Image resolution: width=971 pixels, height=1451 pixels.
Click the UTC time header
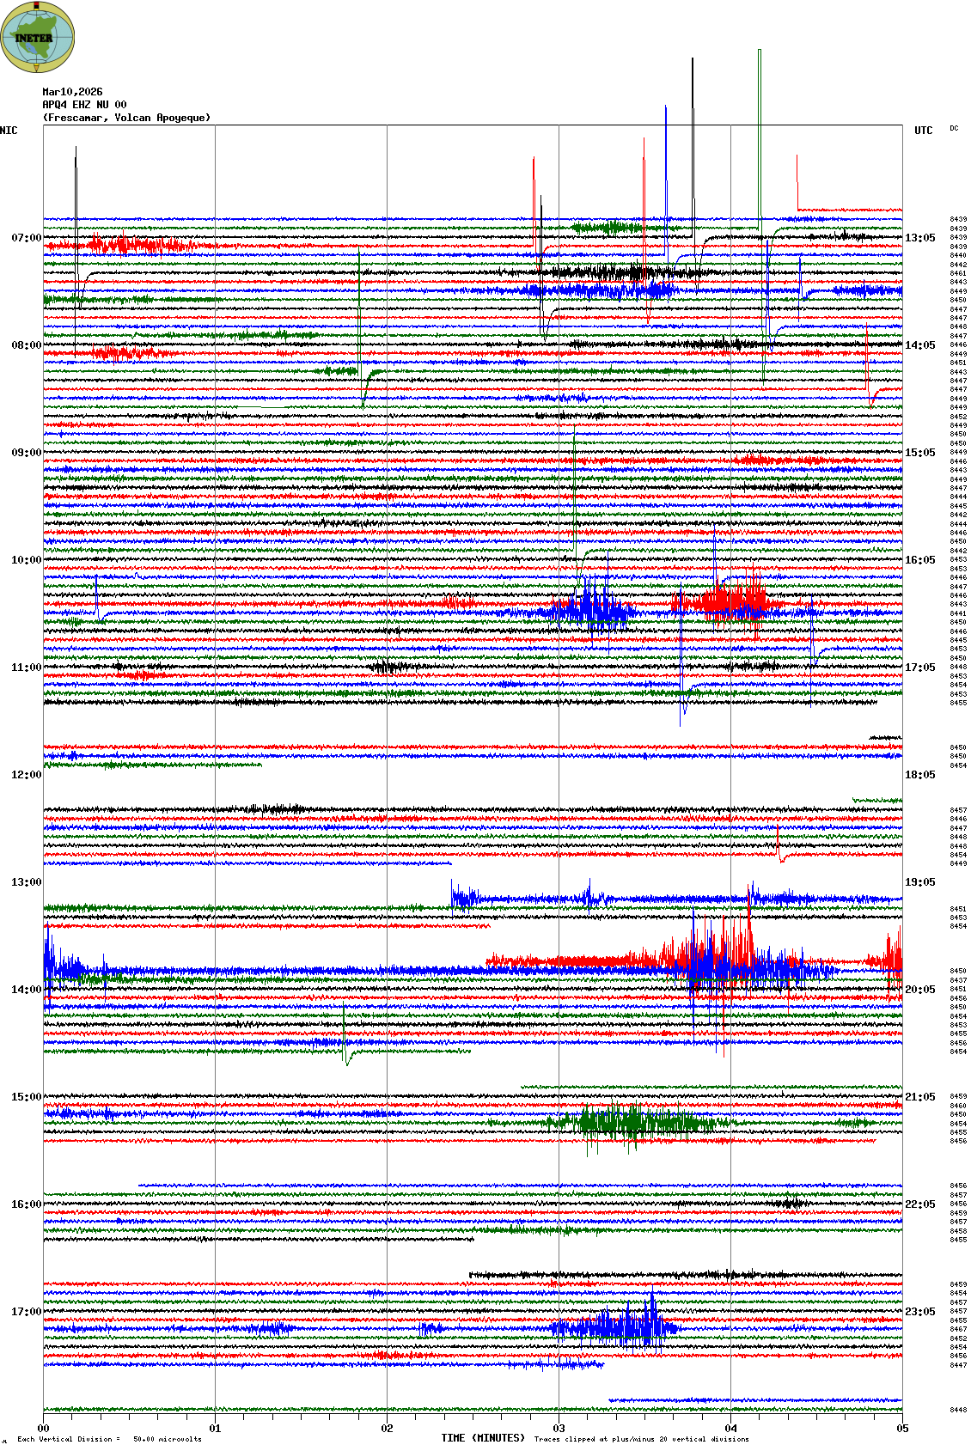[x=923, y=131]
